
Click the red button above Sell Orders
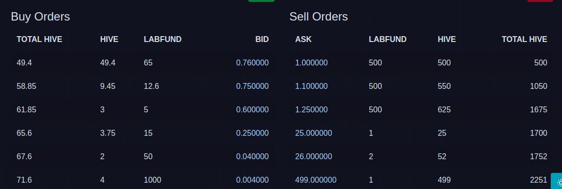click(540, 0)
